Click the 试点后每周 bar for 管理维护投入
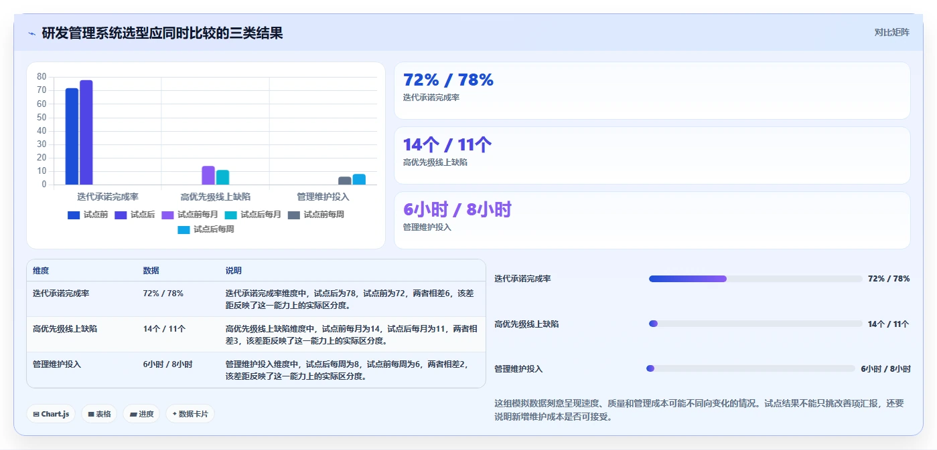The width and height of the screenshot is (937, 450). [359, 179]
